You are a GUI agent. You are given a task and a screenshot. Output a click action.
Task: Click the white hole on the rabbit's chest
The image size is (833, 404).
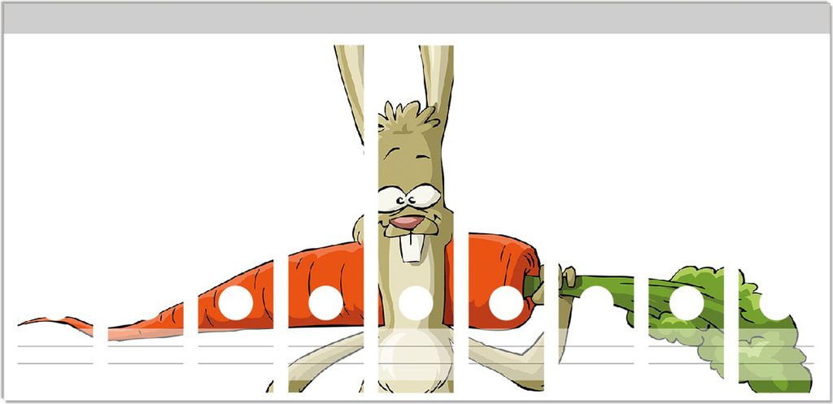click(416, 303)
